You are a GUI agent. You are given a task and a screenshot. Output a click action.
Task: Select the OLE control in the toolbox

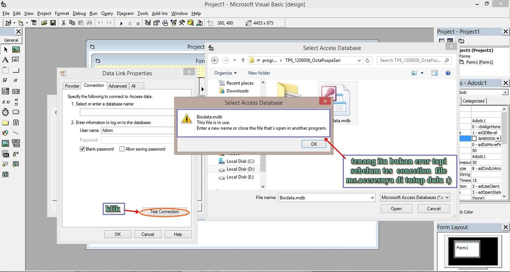point(6,153)
